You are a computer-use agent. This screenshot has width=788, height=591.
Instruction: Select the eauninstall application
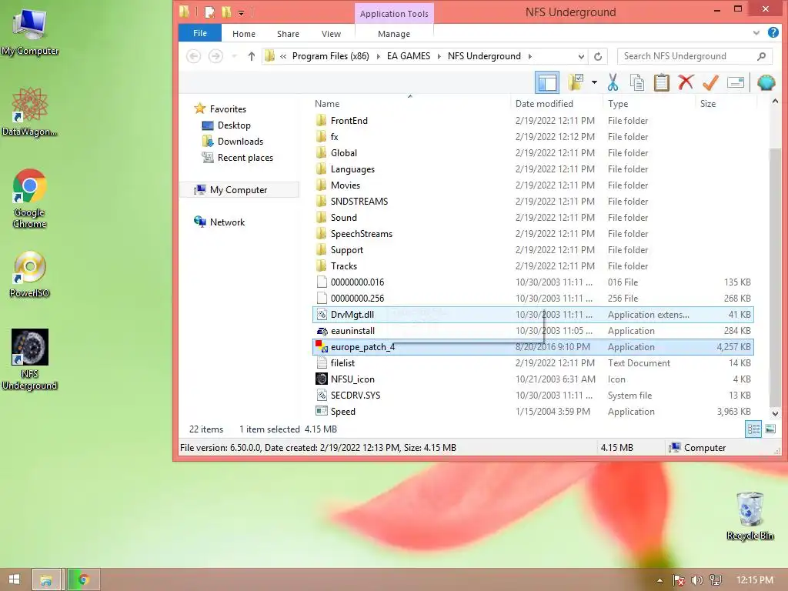(533, 331)
